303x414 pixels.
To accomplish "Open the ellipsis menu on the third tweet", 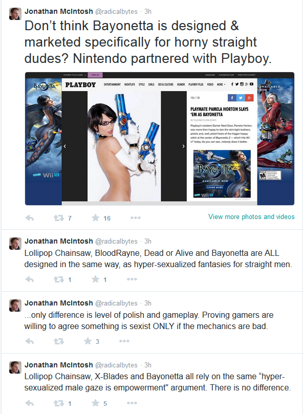I will tap(124, 341).
